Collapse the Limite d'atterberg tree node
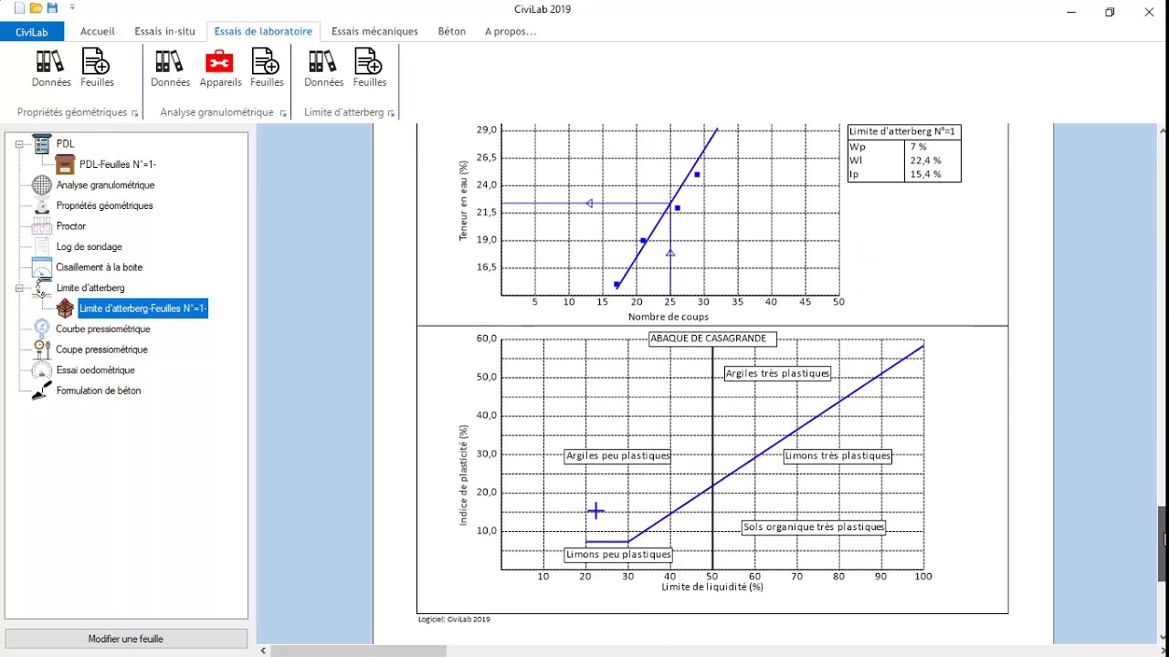The image size is (1169, 657). pyautogui.click(x=19, y=288)
